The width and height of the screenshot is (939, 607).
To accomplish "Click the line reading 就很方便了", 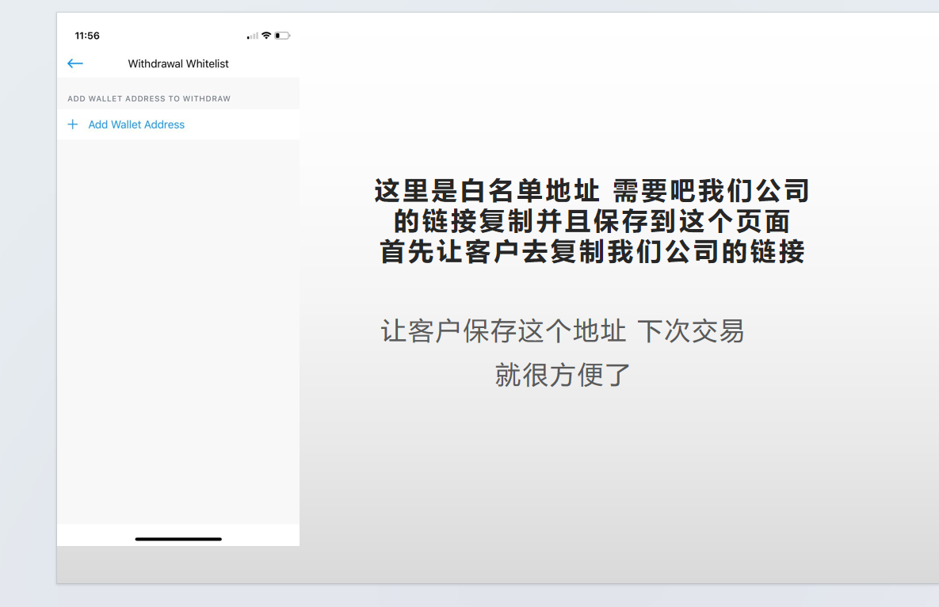I will point(561,374).
